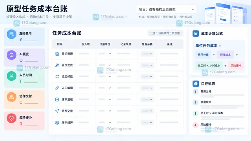
Task: Click the 口径说明 info icon
Action: coord(196,83)
